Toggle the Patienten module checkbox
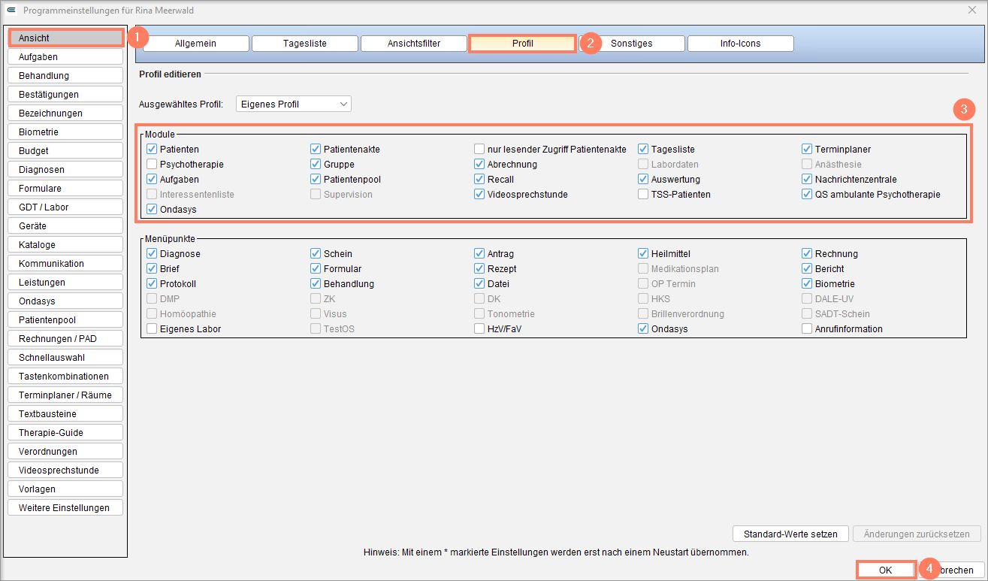988x581 pixels. [152, 150]
